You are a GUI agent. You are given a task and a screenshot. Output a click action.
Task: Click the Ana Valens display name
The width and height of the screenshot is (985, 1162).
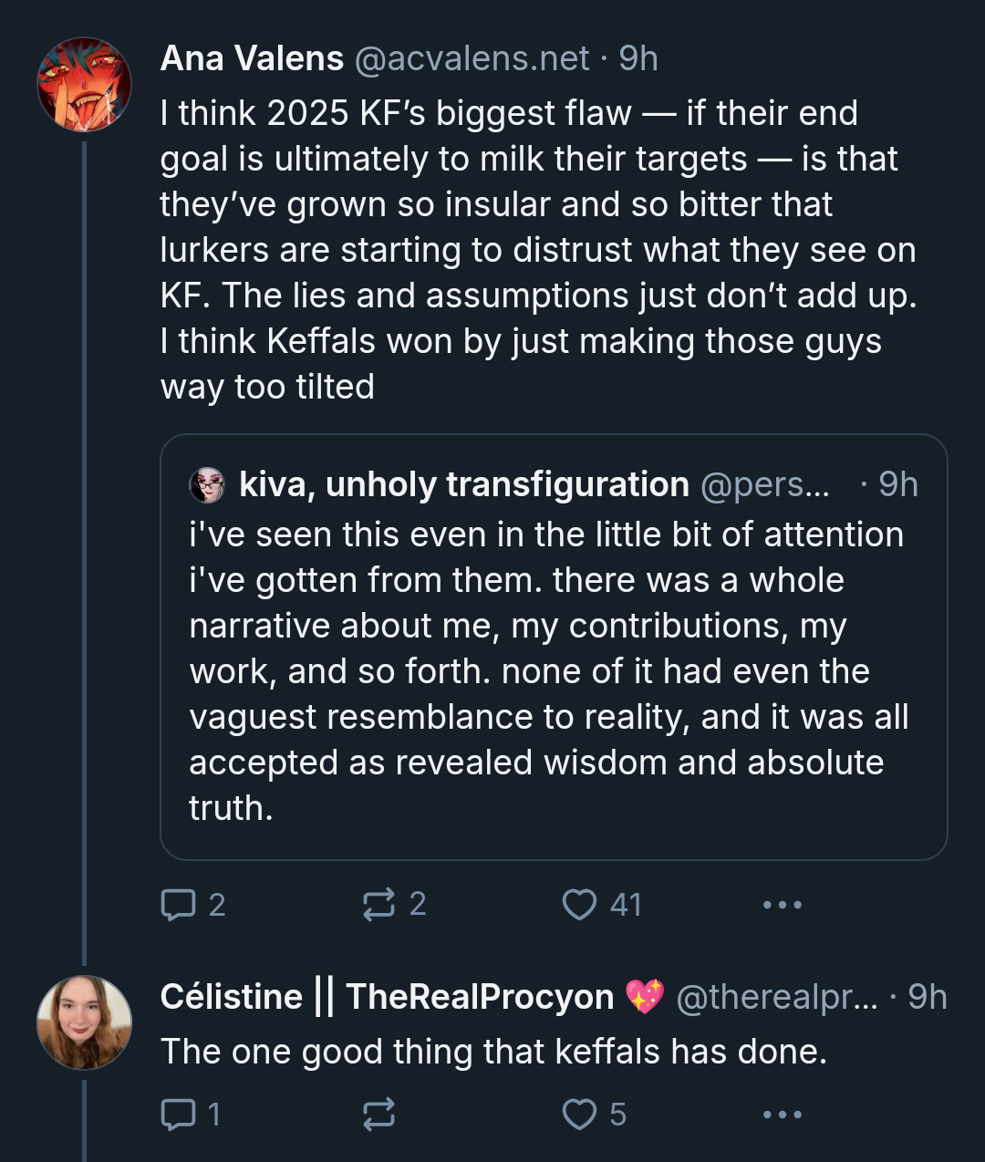click(252, 58)
